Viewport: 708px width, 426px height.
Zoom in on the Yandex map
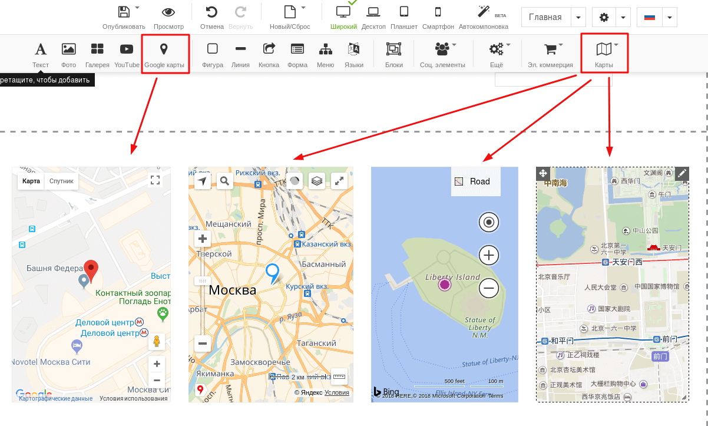pyautogui.click(x=203, y=239)
